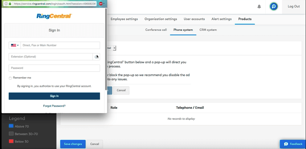Click Cancel beside the RingCentral connect button
The height and width of the screenshot is (149, 306).
[x=121, y=90]
